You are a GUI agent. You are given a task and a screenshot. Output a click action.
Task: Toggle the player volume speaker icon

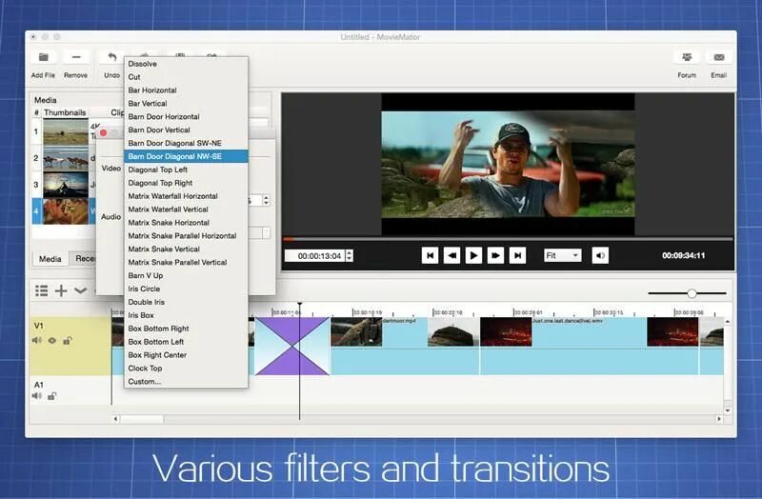pos(600,255)
